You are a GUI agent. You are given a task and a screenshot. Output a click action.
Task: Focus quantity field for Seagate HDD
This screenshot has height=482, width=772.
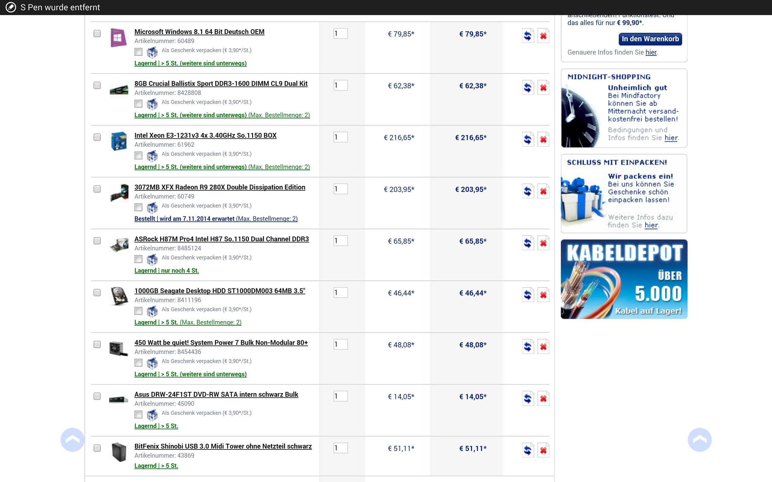pos(340,292)
